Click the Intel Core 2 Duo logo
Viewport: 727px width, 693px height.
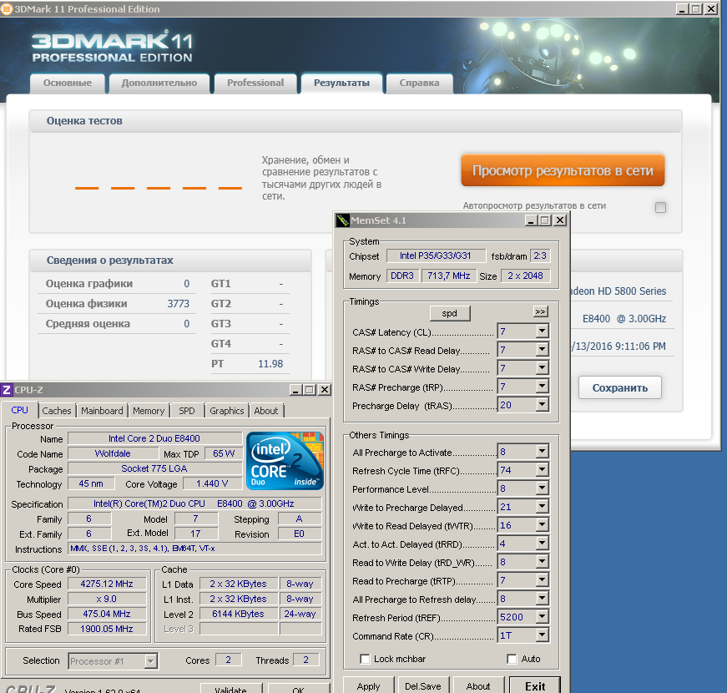pos(285,461)
